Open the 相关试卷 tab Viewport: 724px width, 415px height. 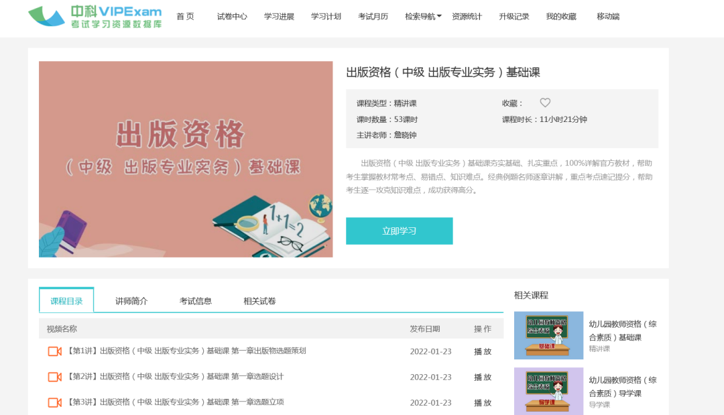pos(259,301)
